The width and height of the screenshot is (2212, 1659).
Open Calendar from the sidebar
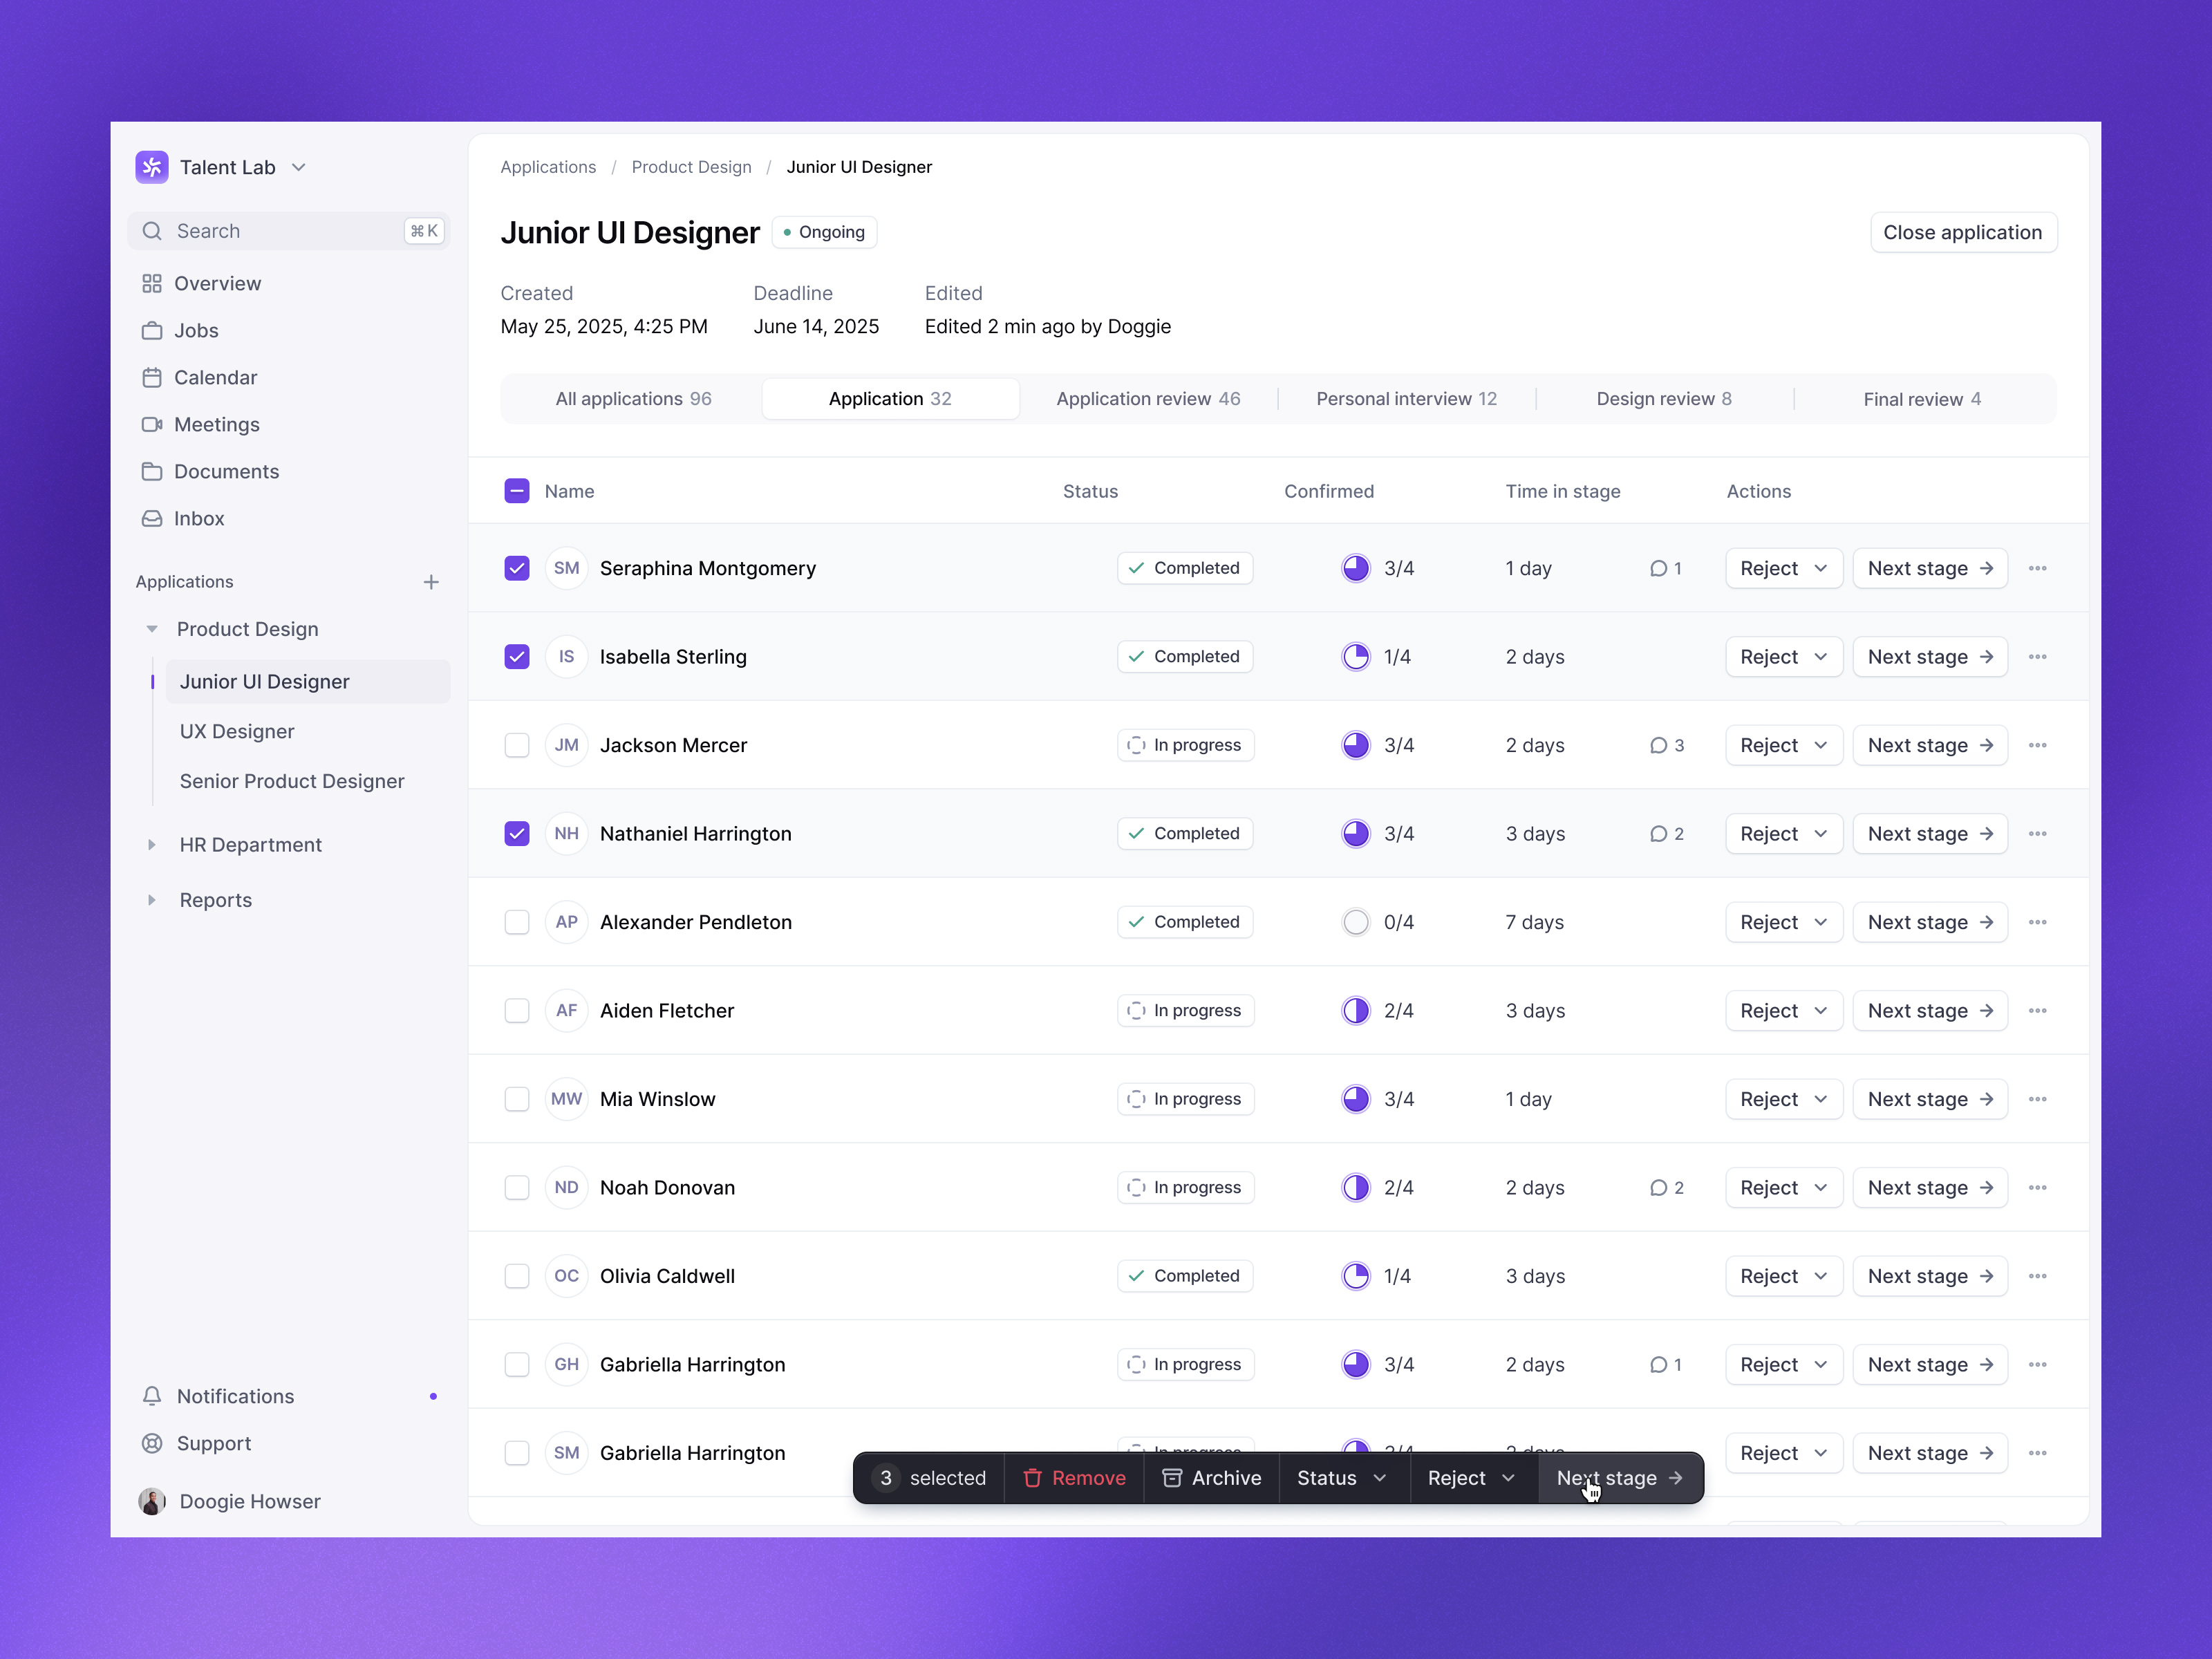tap(215, 377)
